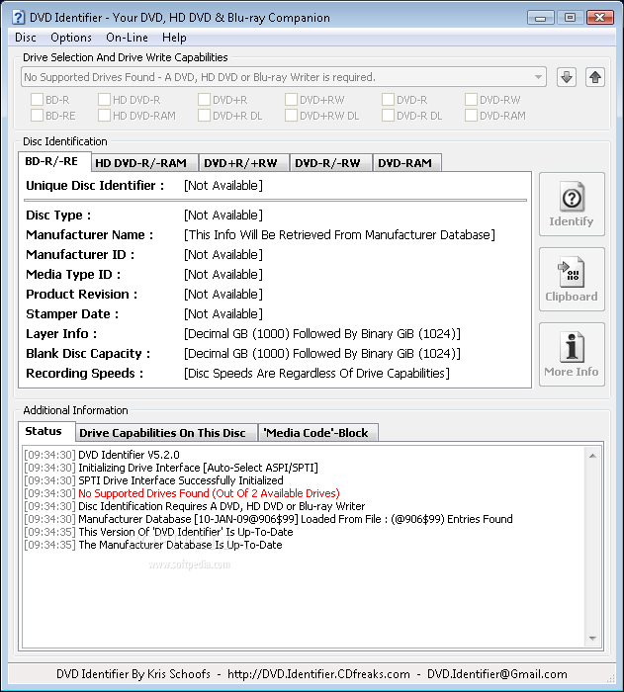Open the Disc menu
This screenshot has height=692, width=624.
point(26,38)
